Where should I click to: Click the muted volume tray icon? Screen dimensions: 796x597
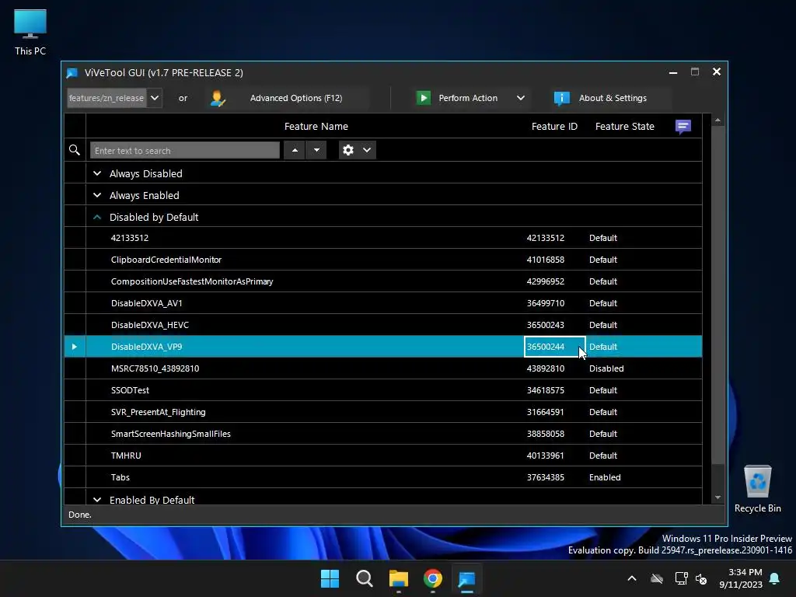(x=701, y=578)
